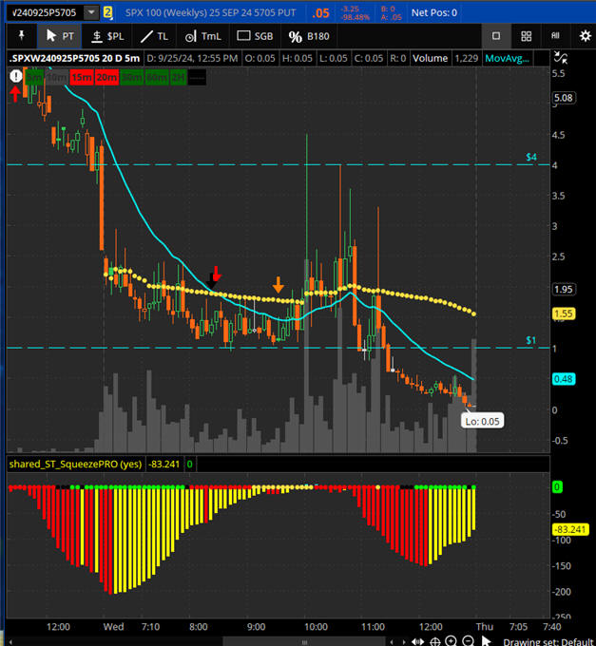Choose the $PL price level tool

[106, 35]
